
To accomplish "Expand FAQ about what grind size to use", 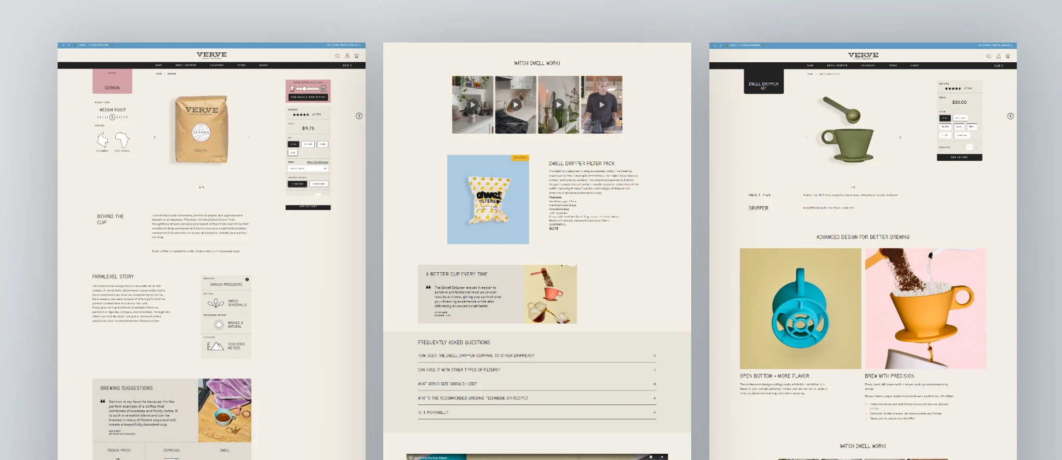I will click(537, 384).
